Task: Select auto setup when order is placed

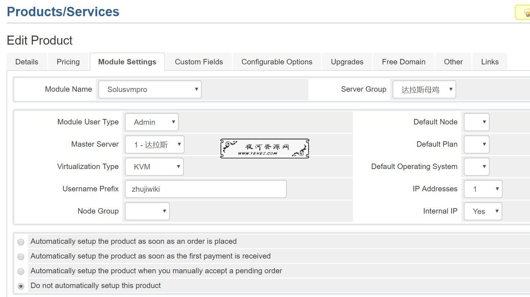Action: click(x=21, y=242)
